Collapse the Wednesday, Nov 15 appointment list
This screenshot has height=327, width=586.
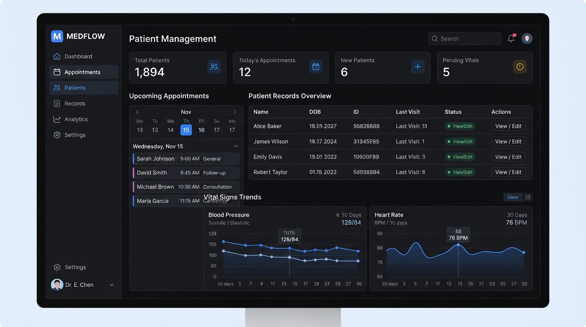[x=236, y=146]
